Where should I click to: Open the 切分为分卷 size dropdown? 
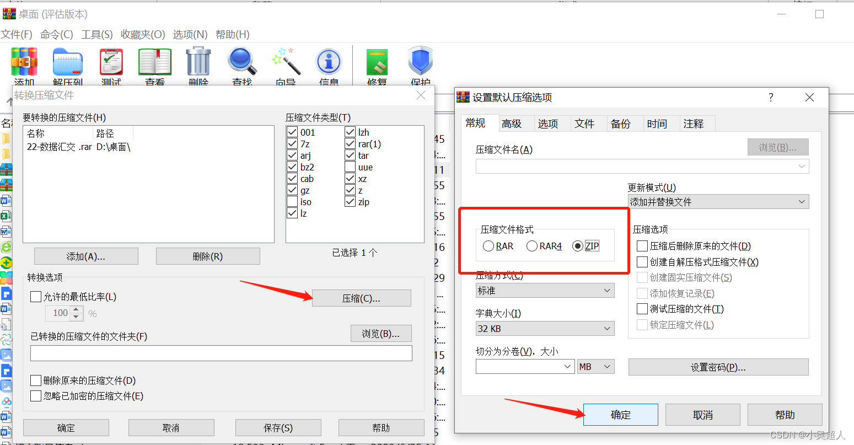(568, 367)
